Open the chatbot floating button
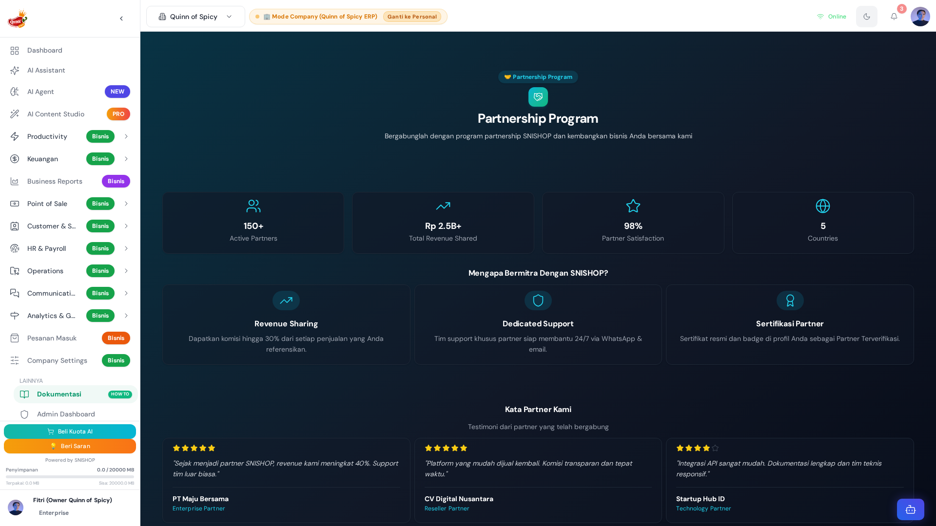Image resolution: width=936 pixels, height=526 pixels. tap(910, 509)
